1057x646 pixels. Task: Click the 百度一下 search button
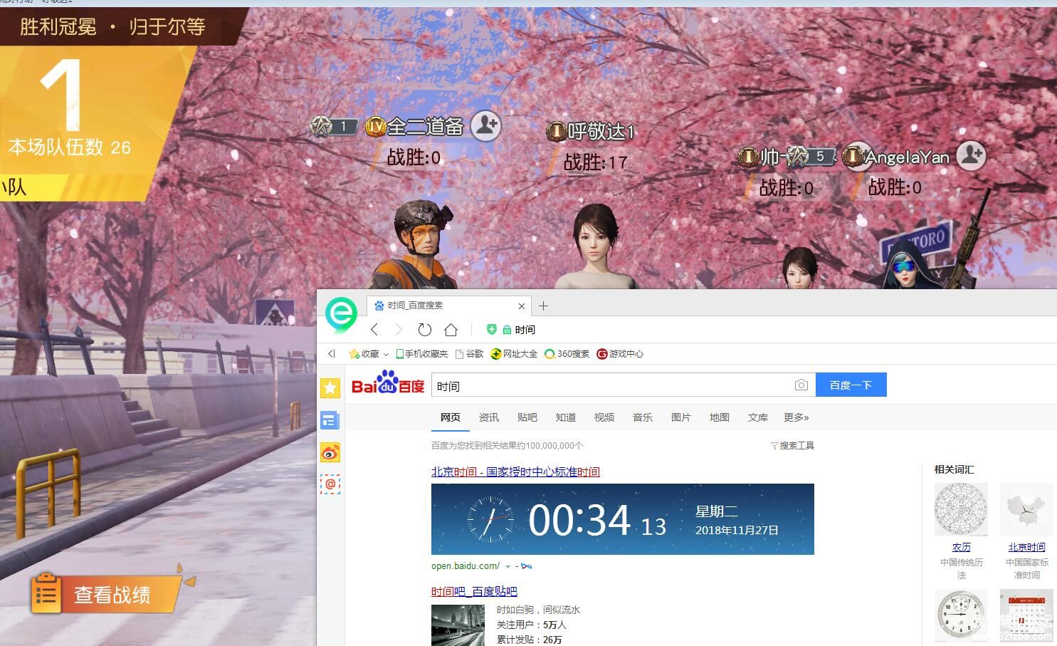[x=851, y=385]
